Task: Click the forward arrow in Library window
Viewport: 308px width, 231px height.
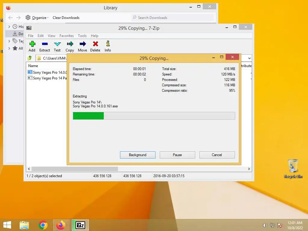Action: point(18,18)
